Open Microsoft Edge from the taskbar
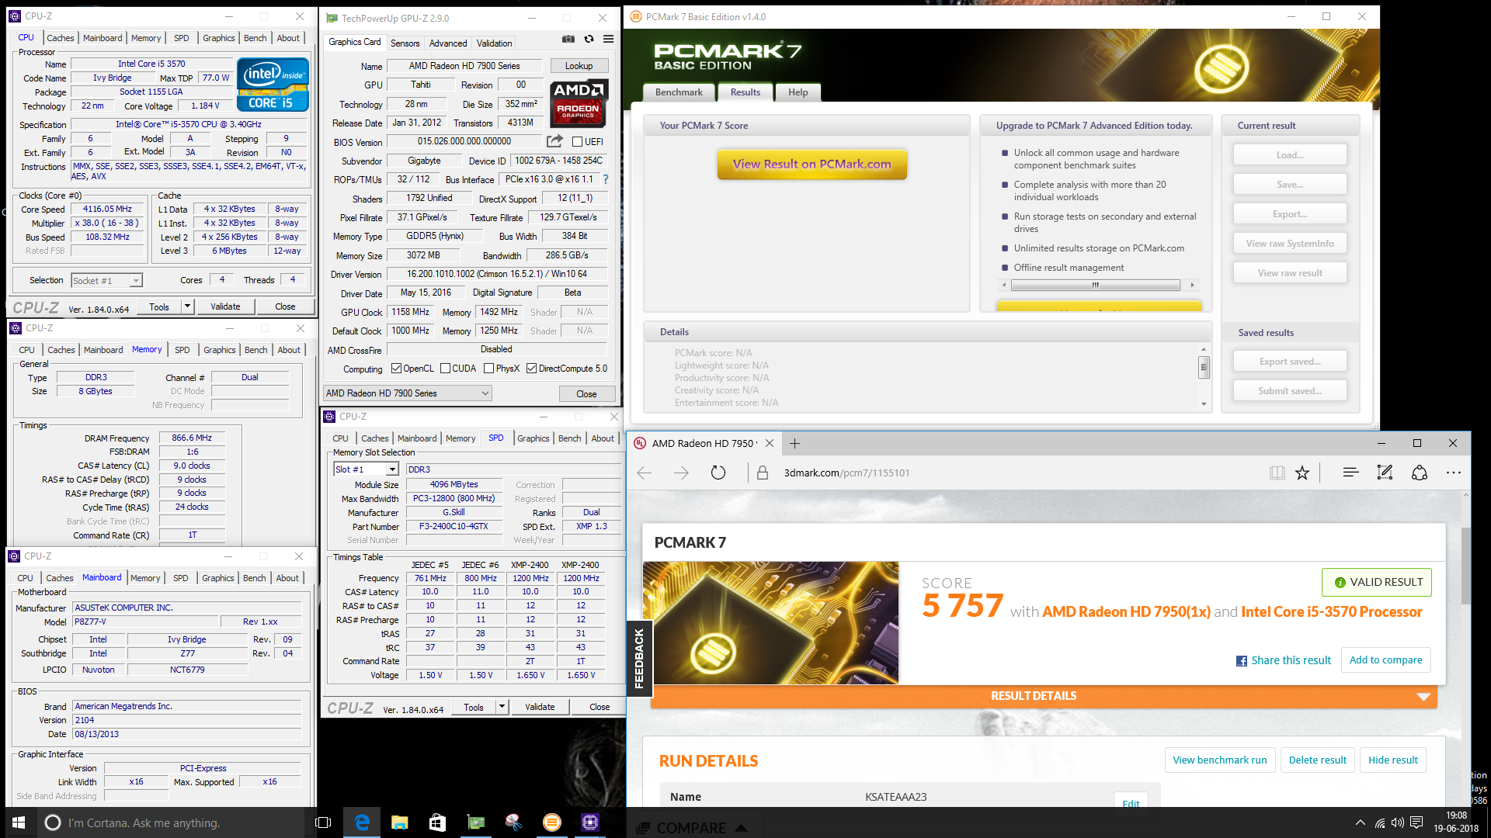 (x=362, y=822)
